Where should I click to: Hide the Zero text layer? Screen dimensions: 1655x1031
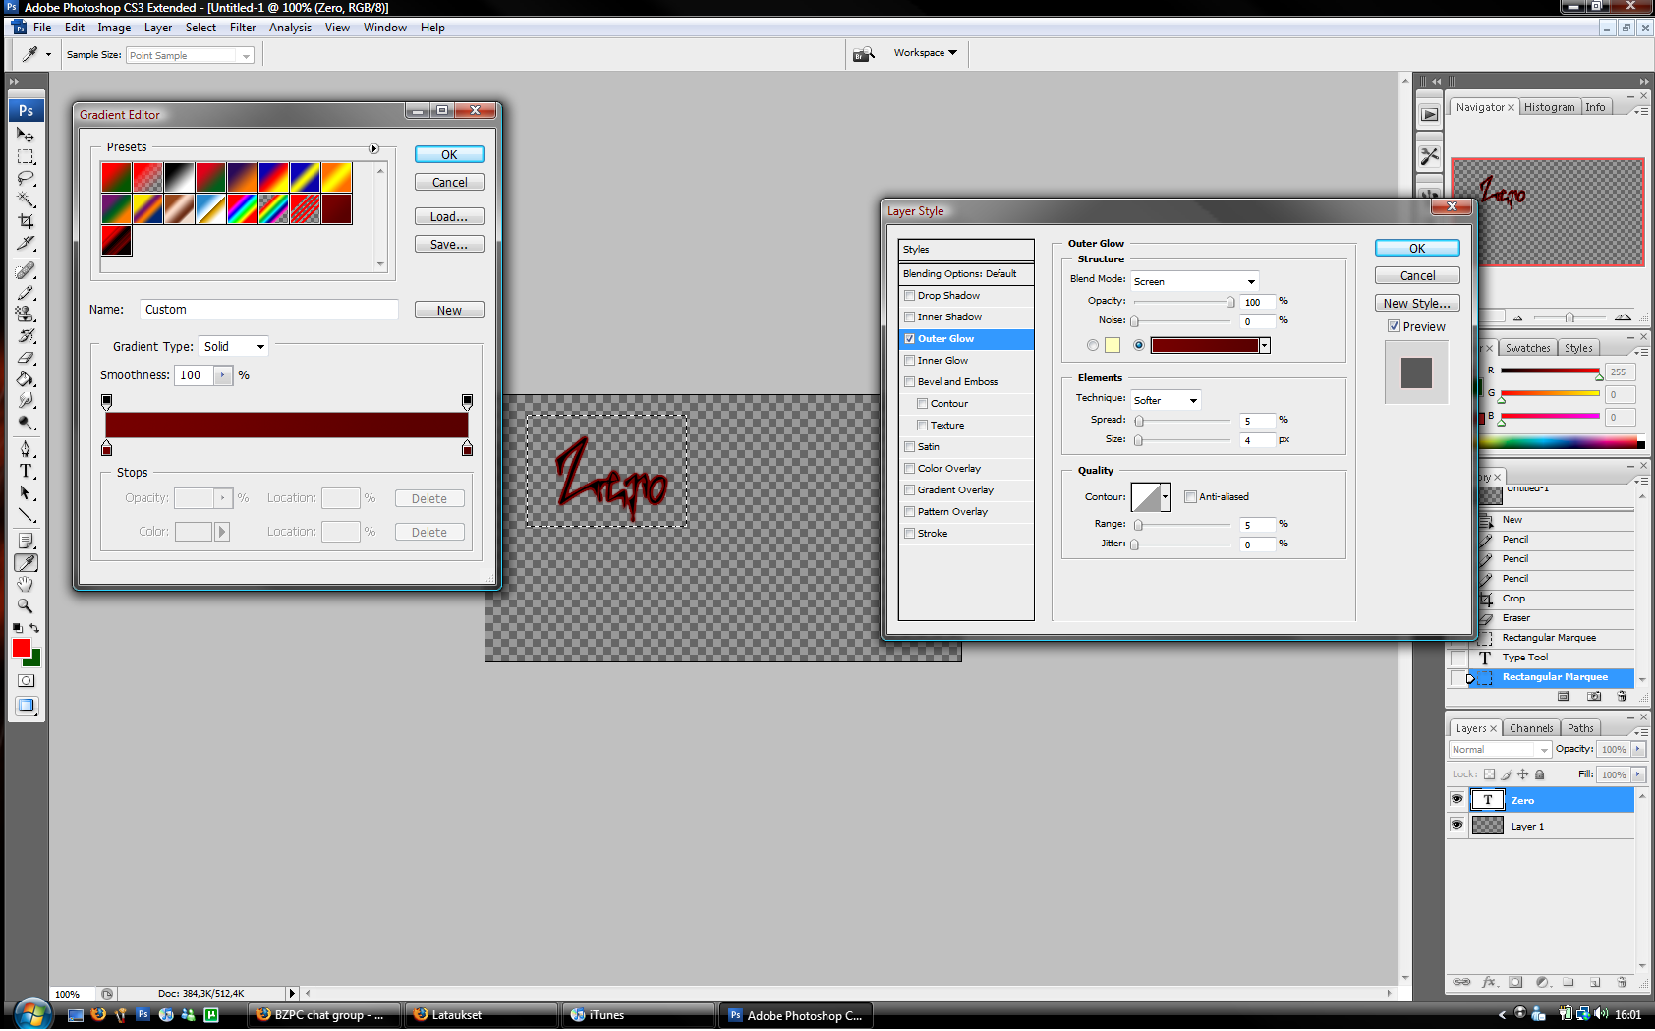[1456, 800]
